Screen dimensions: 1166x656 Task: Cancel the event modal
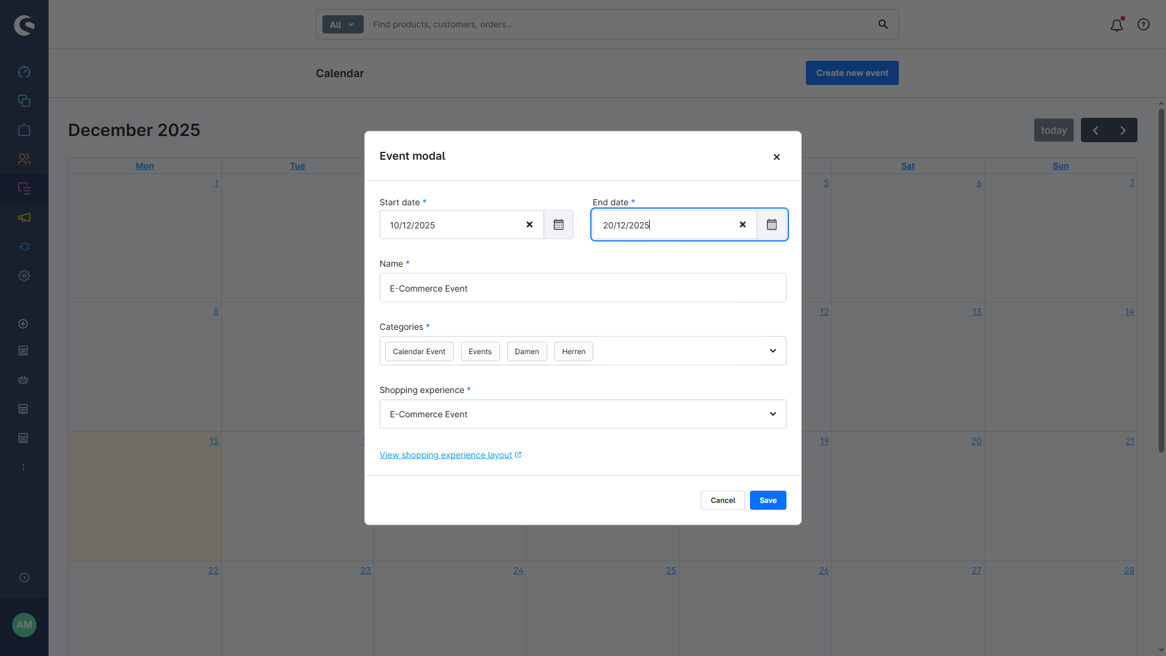pos(722,501)
